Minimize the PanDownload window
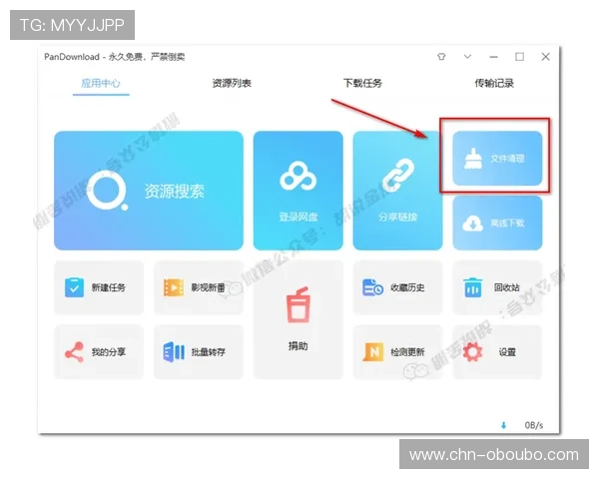The image size is (599, 479). pyautogui.click(x=493, y=57)
